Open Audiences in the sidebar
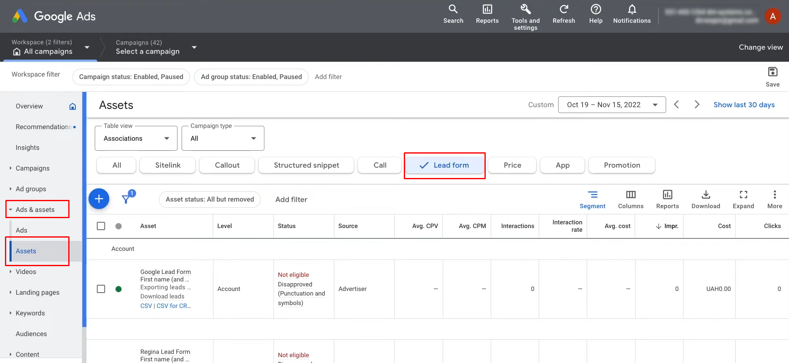The image size is (789, 363). pyautogui.click(x=31, y=334)
